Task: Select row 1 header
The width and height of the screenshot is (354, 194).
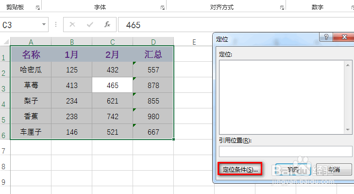Action: click(5, 54)
